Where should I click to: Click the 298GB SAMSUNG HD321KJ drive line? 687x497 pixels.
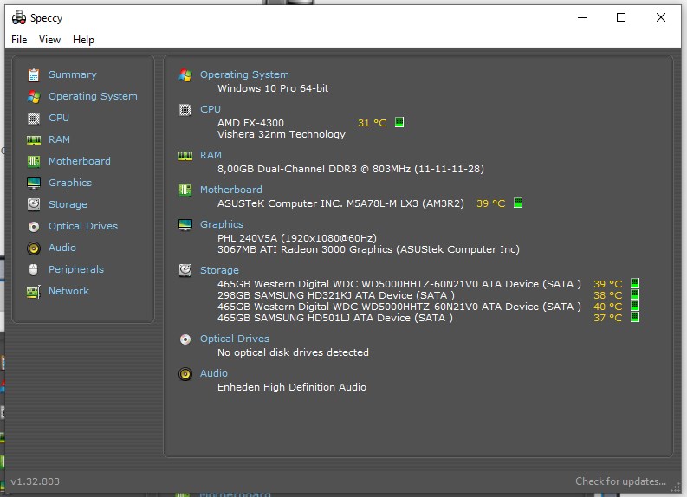tap(336, 295)
